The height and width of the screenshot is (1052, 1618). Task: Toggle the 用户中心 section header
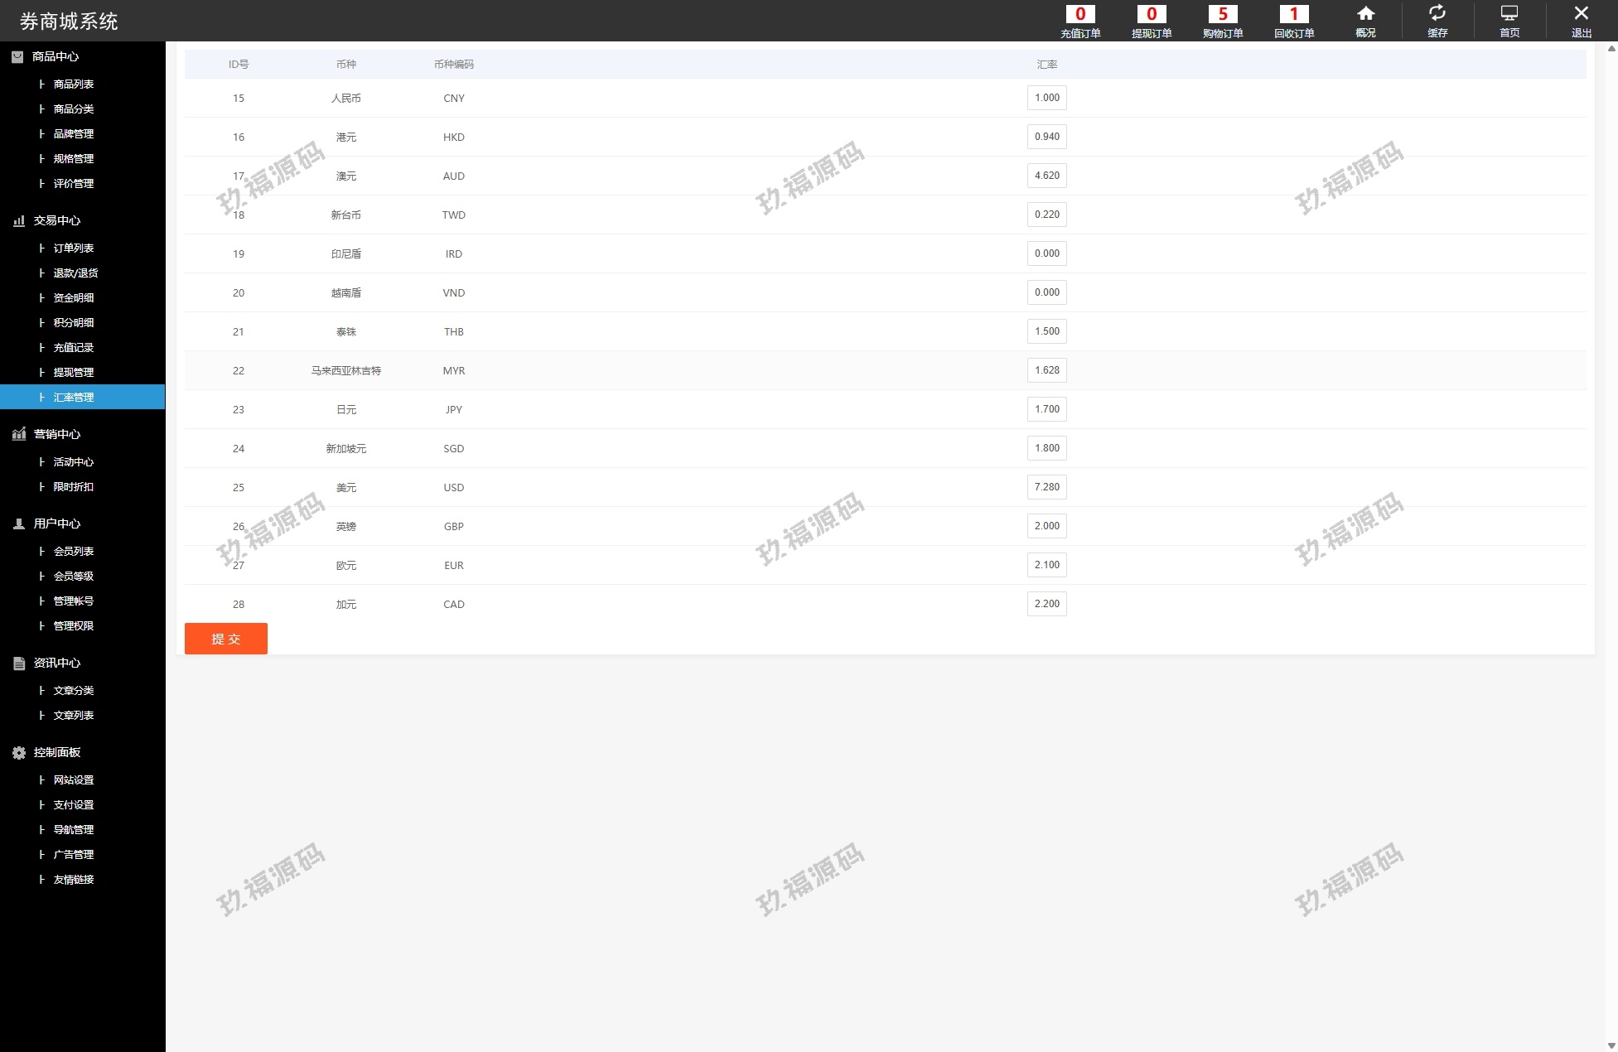[x=56, y=524]
